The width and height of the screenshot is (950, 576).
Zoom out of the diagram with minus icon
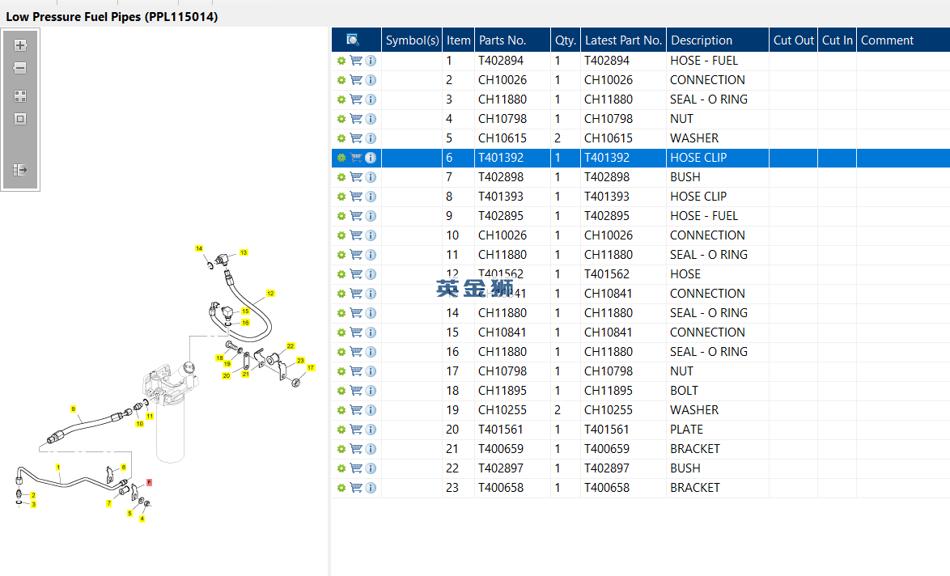coord(20,68)
